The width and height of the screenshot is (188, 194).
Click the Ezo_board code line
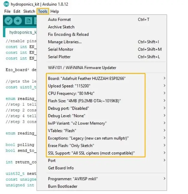pyautogui.click(x=21, y=70)
